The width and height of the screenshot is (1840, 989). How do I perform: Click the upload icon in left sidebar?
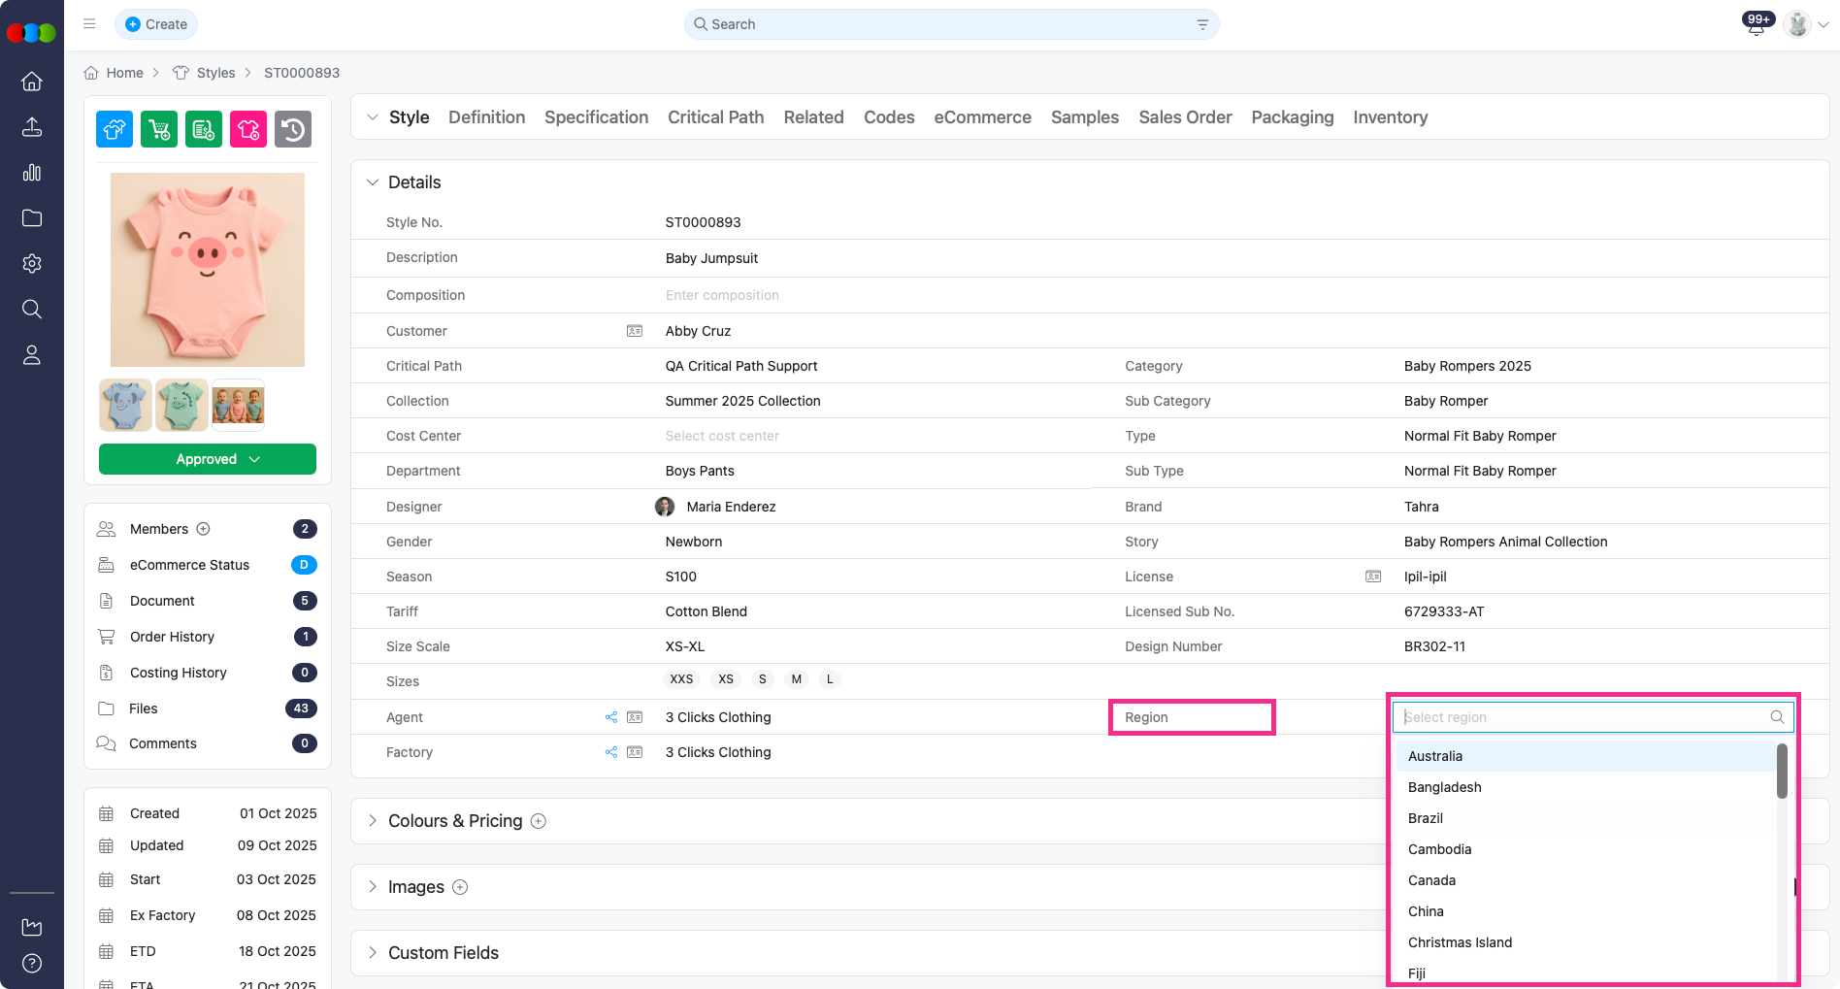[x=32, y=127]
